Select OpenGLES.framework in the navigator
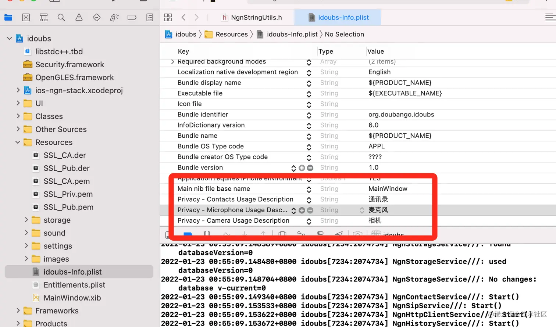The height and width of the screenshot is (327, 556). click(x=74, y=78)
